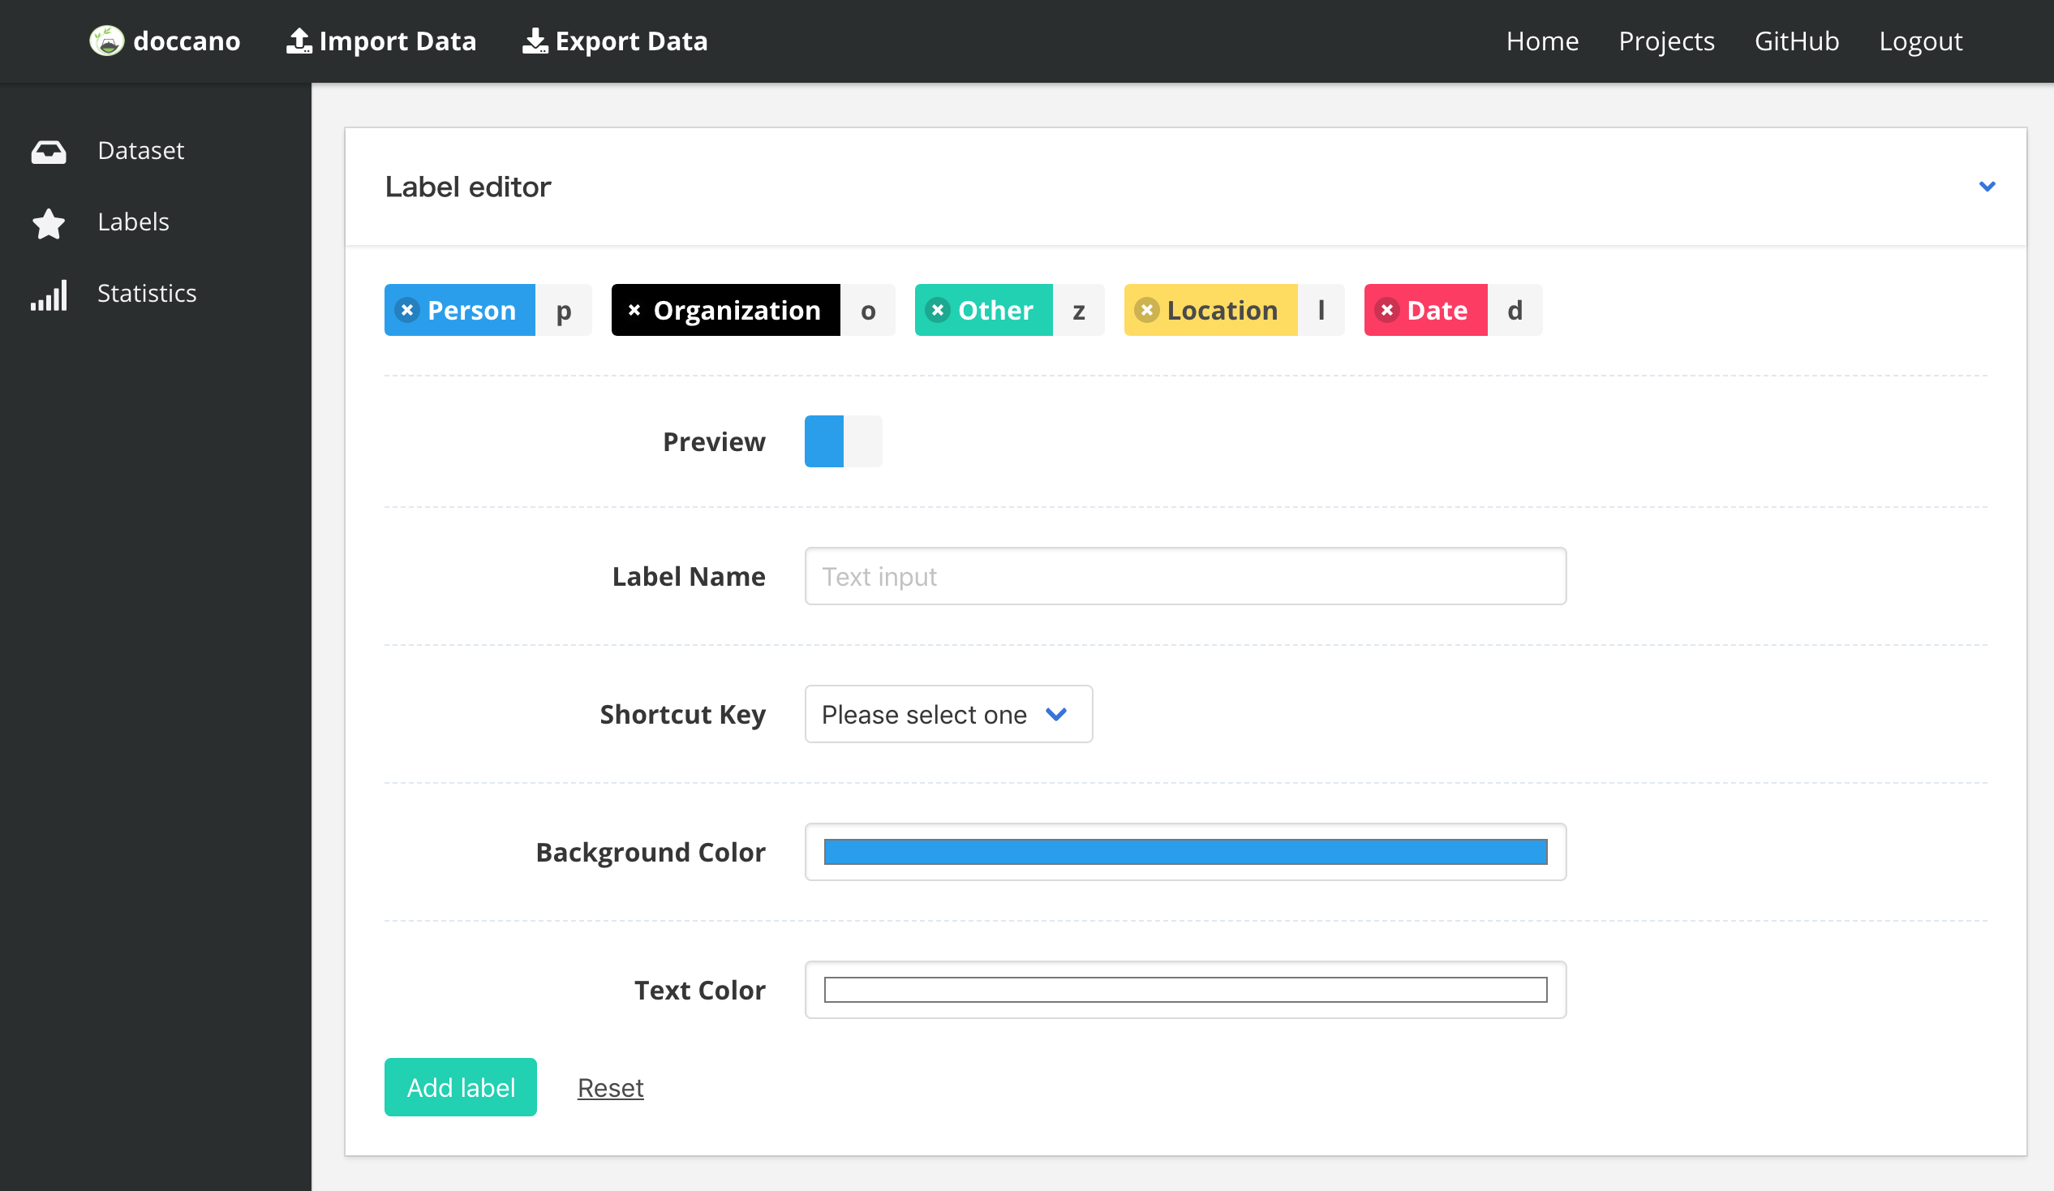Click the Add label button
This screenshot has height=1191, width=2054.
tap(461, 1087)
